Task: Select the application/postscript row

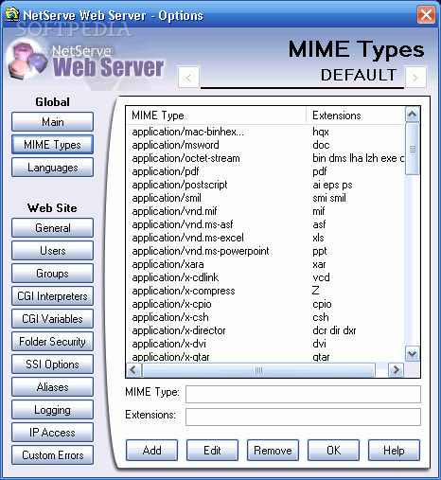Action: click(x=265, y=185)
